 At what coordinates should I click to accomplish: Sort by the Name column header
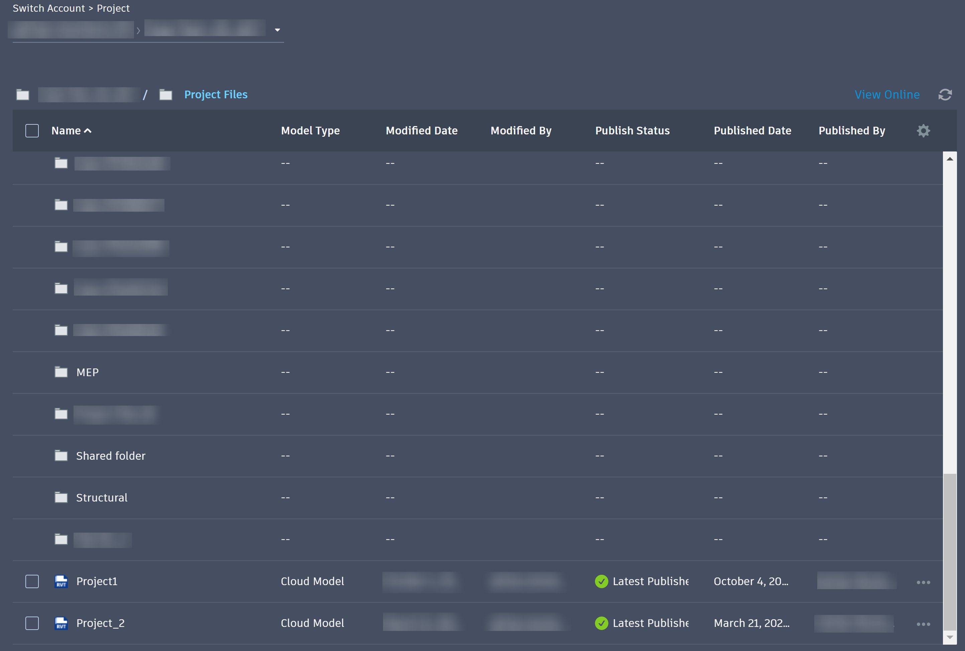[x=67, y=131]
